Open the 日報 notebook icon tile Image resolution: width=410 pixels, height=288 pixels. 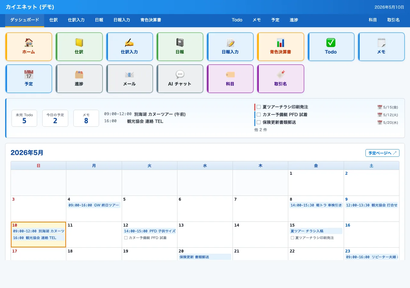click(x=180, y=47)
